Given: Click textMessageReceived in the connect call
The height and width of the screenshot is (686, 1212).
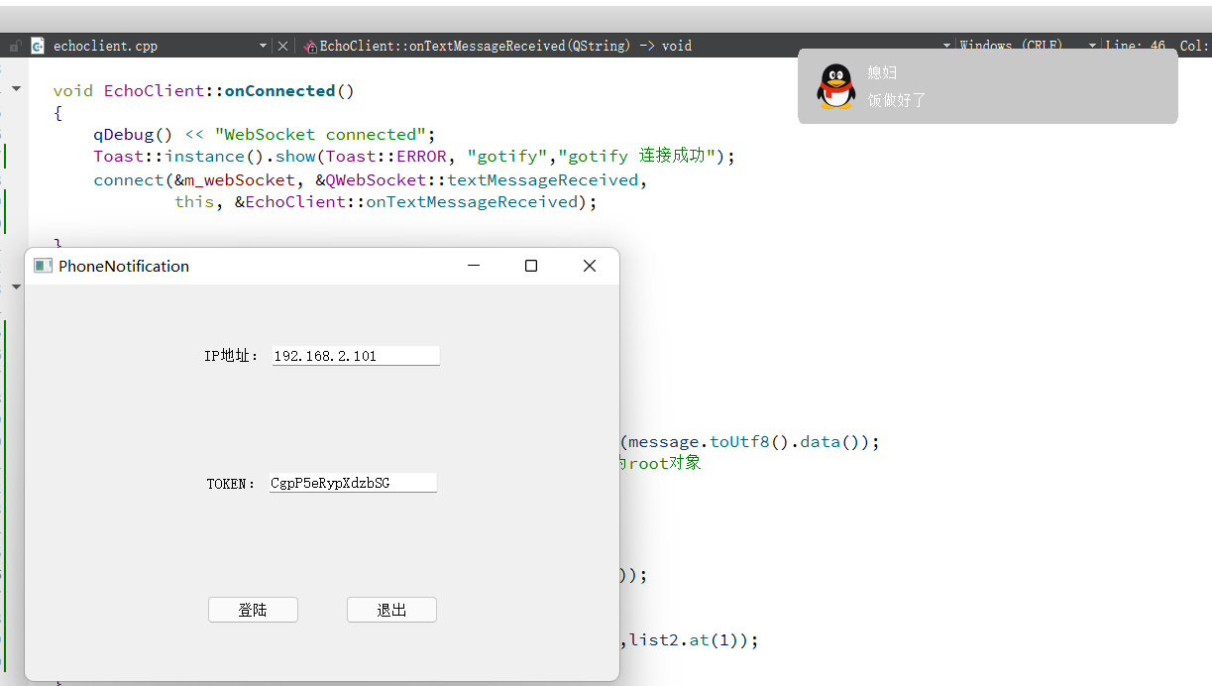Looking at the screenshot, I should 543,180.
